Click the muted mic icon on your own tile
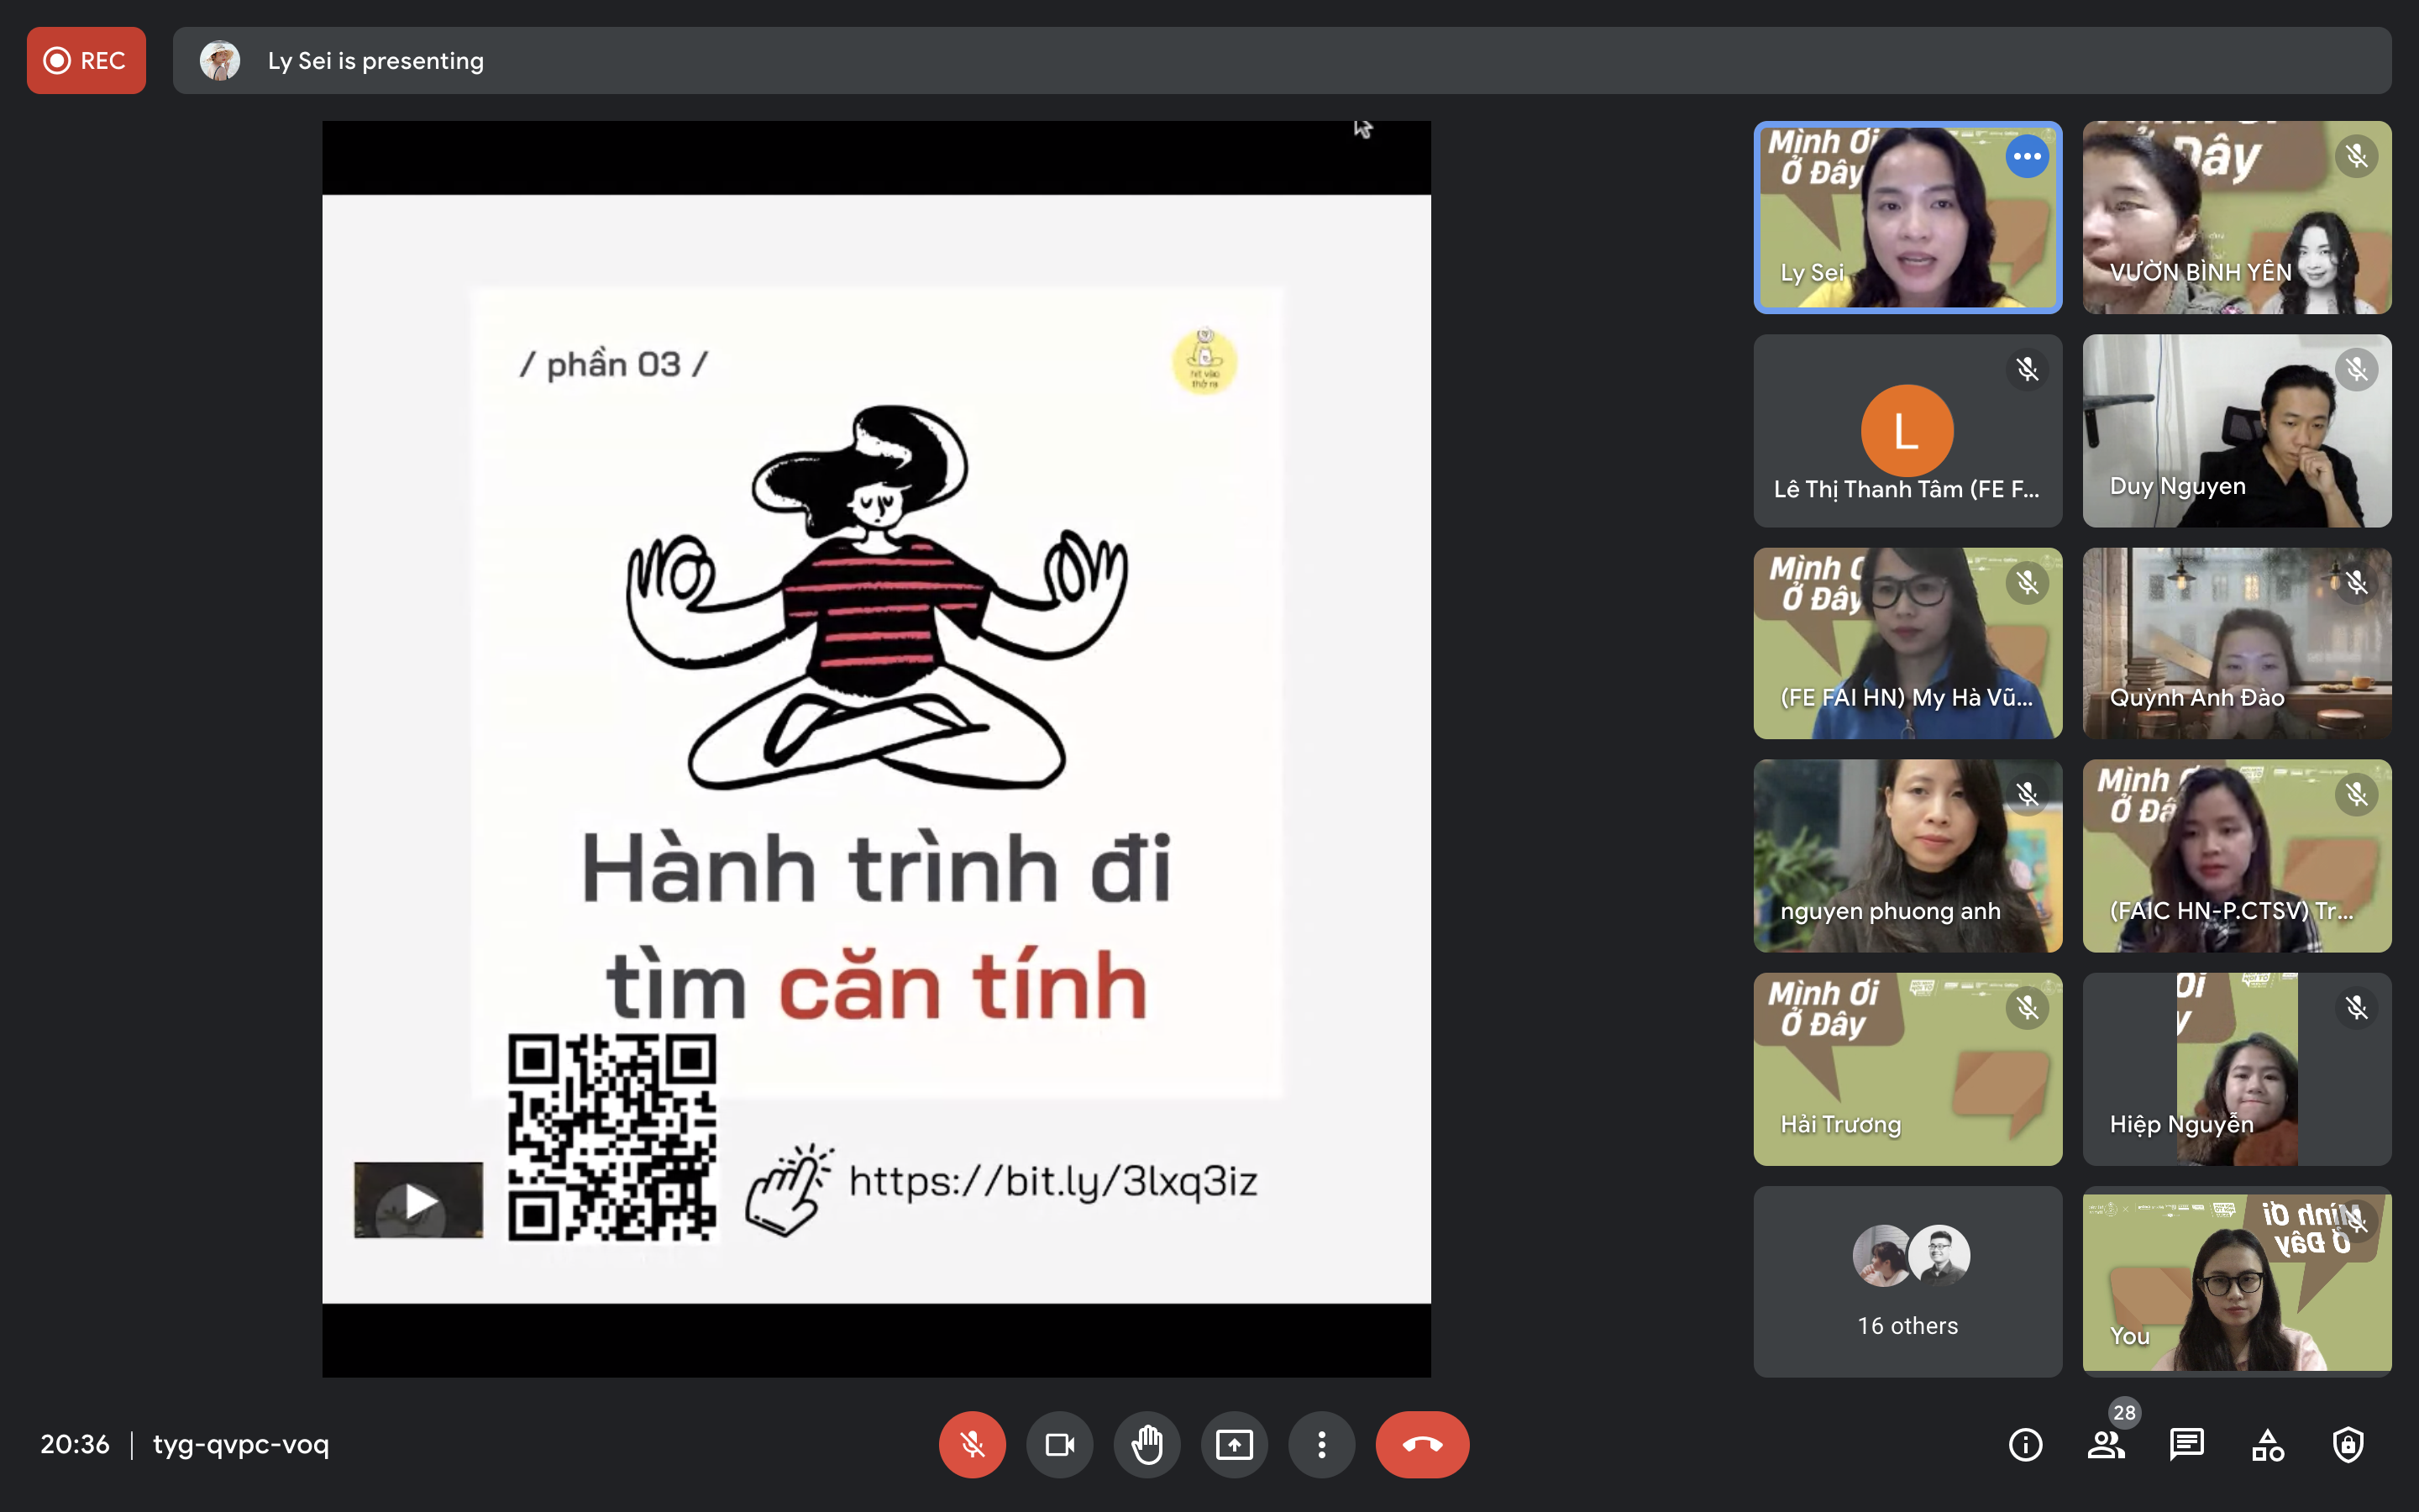This screenshot has height=1512, width=2419. click(2356, 1221)
